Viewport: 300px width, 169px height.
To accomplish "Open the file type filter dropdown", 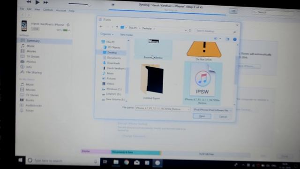I will (212, 110).
